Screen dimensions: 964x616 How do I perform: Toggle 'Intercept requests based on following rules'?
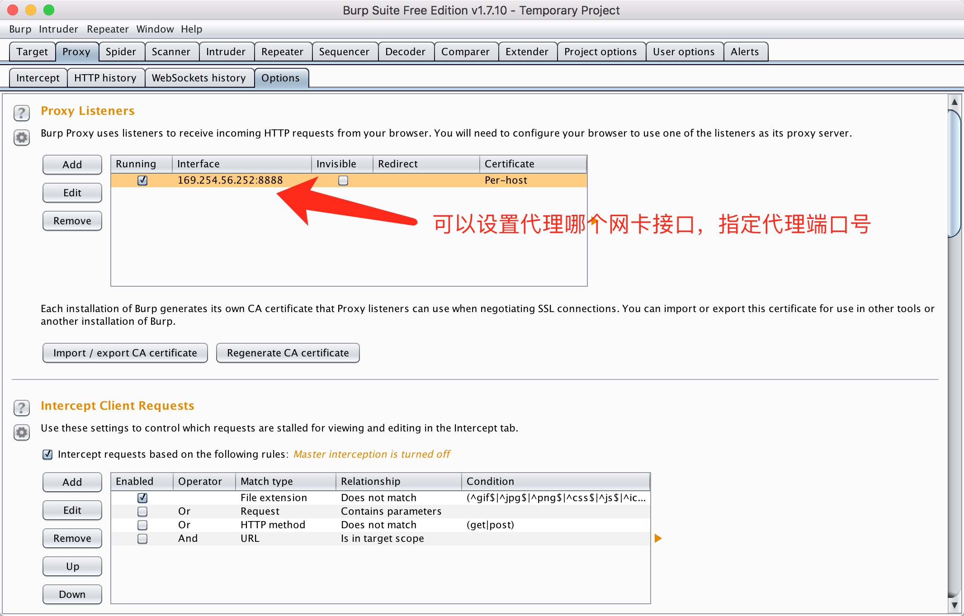(47, 455)
